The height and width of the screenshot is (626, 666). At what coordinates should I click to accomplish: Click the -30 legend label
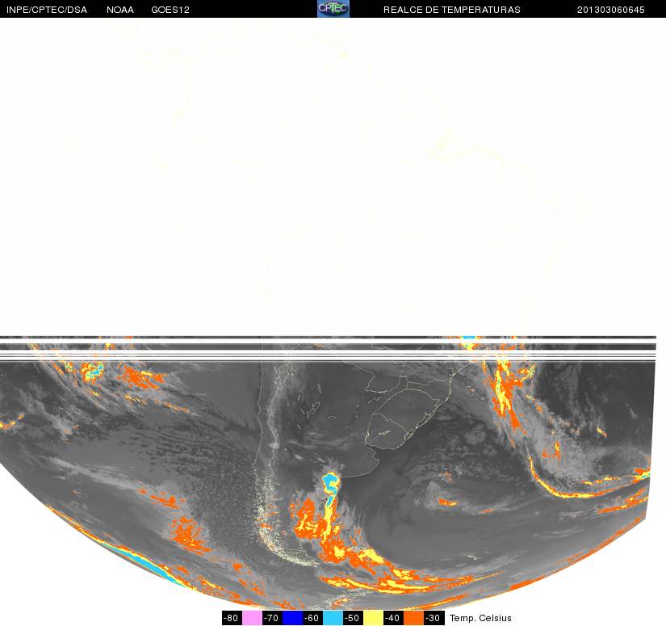pyautogui.click(x=434, y=618)
